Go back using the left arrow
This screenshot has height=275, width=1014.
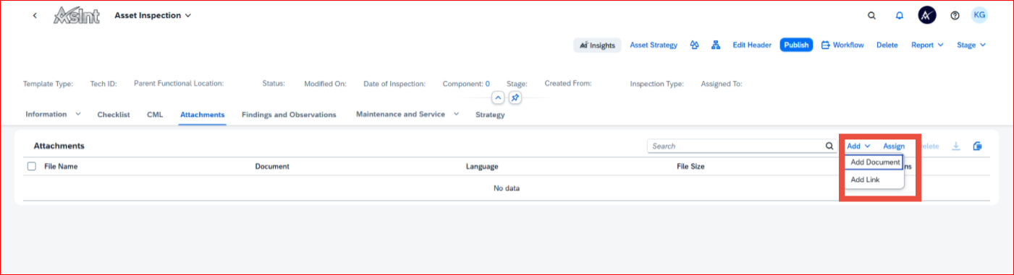(35, 15)
